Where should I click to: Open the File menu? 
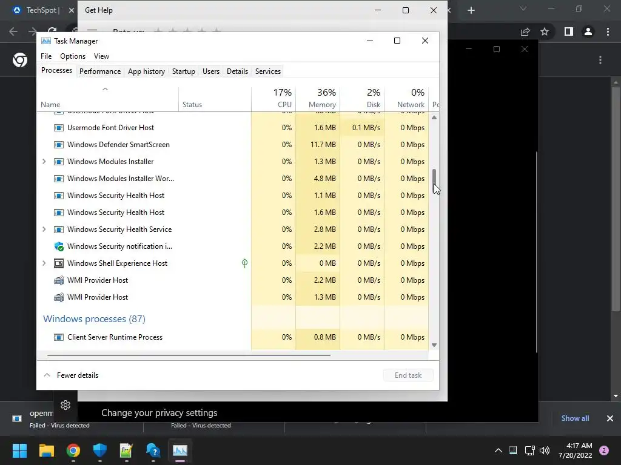(x=46, y=56)
